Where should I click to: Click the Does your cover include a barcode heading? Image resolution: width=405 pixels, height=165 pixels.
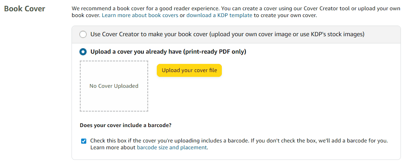click(126, 126)
